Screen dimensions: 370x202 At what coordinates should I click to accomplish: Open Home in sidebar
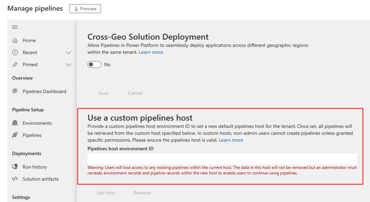[x=29, y=40]
